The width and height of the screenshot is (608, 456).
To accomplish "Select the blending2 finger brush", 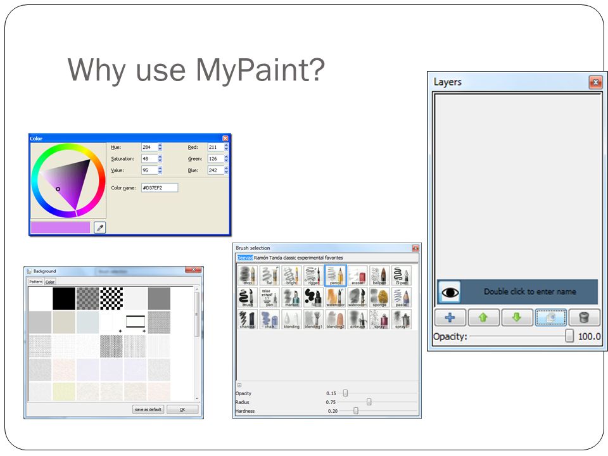I will coord(336,319).
